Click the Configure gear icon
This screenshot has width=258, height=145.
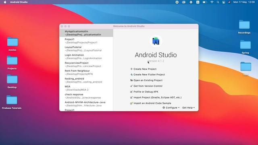click(164, 108)
